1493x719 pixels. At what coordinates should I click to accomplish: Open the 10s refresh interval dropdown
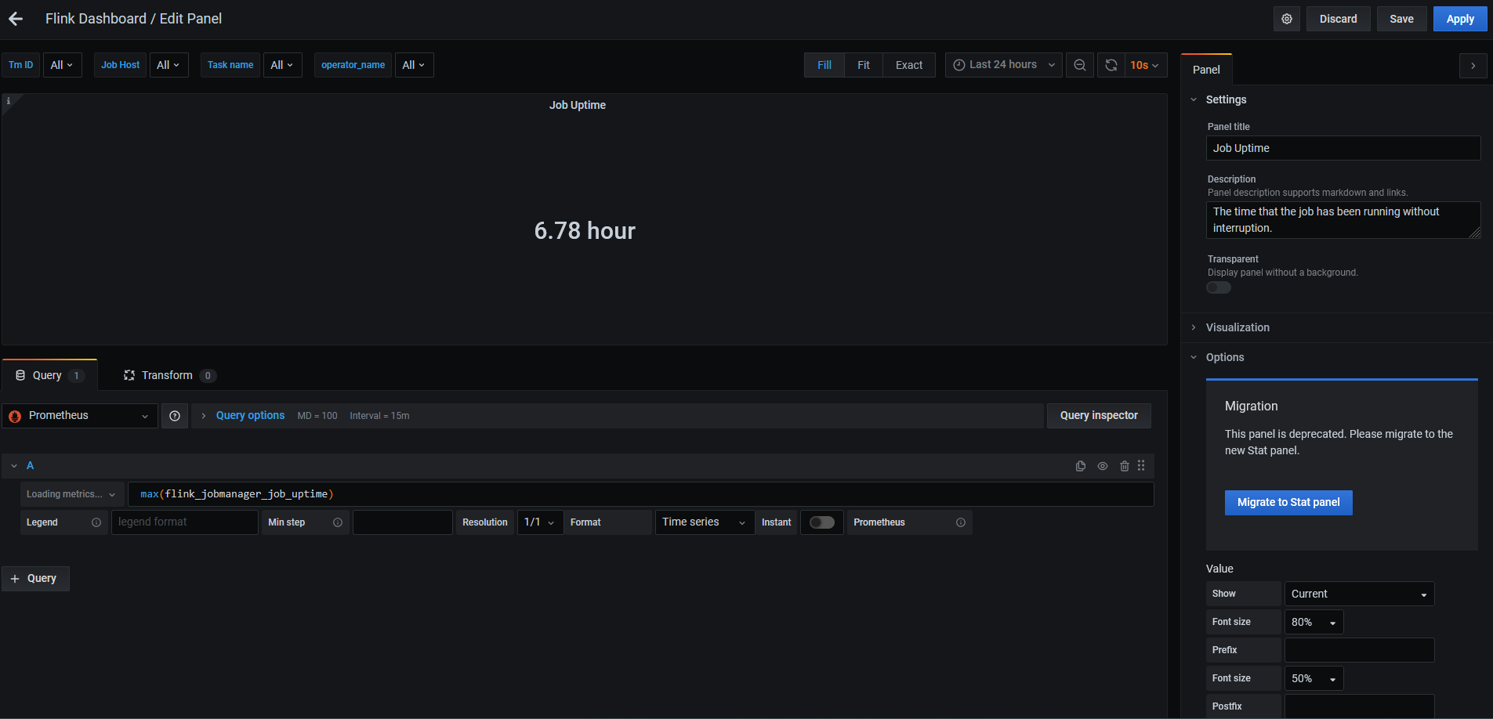click(1145, 65)
